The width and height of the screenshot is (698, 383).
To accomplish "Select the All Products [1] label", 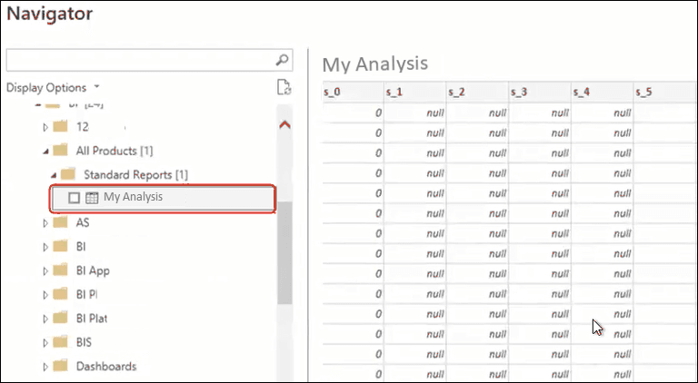I will click(x=115, y=151).
